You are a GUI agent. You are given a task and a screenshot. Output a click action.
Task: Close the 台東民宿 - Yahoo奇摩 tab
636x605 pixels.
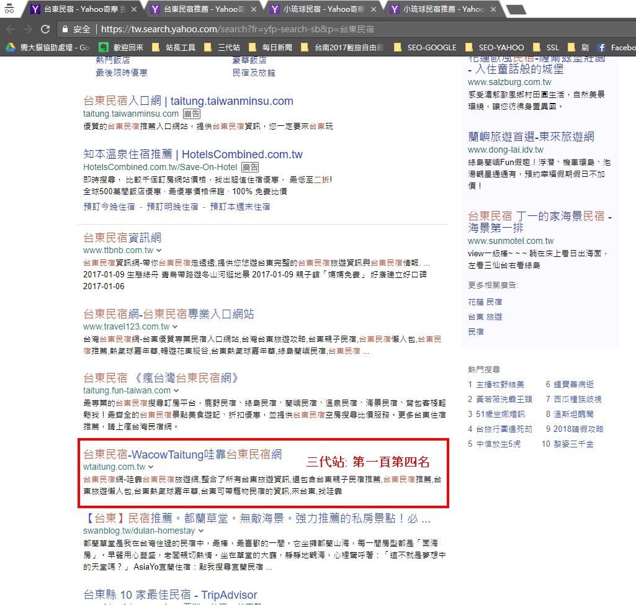(134, 9)
